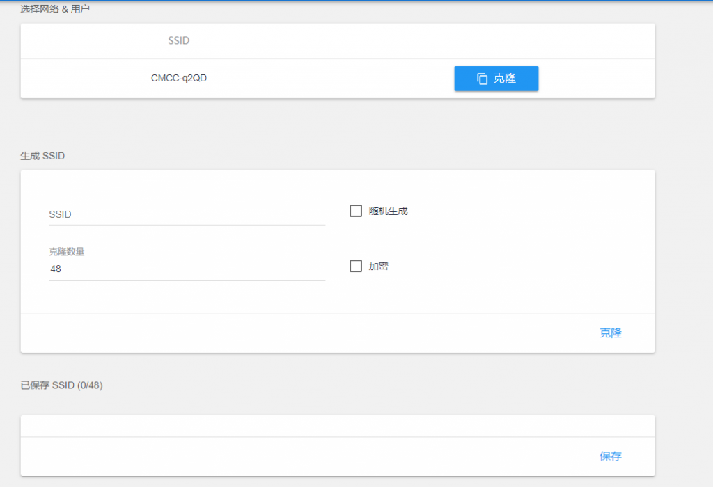Viewport: 713px width, 487px height.
Task: Click the 克隆数量 field showing 48
Action: tap(187, 269)
